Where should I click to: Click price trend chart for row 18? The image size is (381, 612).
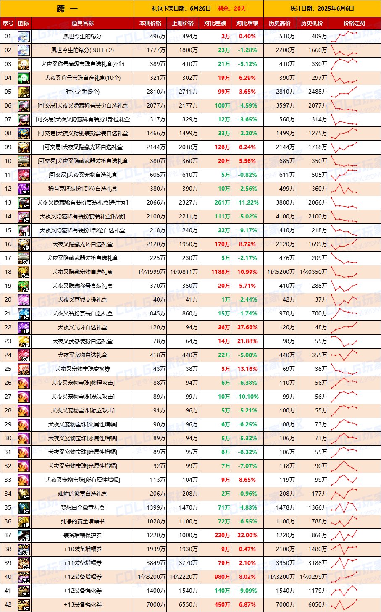tap(344, 272)
